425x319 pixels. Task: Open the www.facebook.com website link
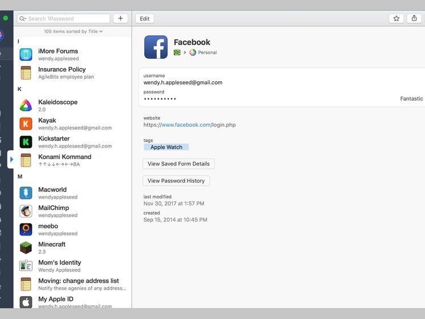(x=186, y=125)
